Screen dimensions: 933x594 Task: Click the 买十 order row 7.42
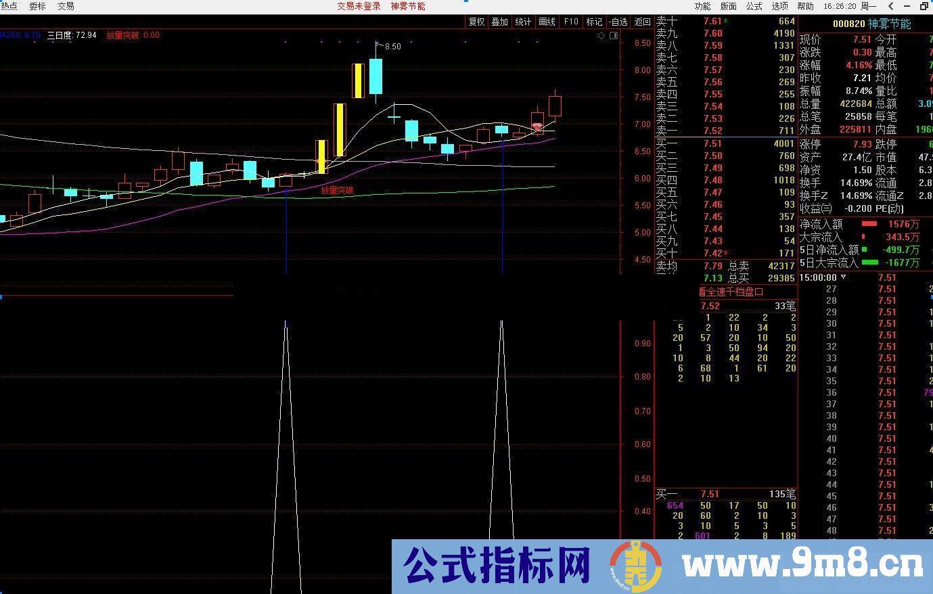click(x=725, y=253)
